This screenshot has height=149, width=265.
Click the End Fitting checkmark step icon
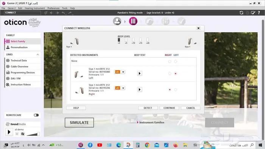click(181, 21)
